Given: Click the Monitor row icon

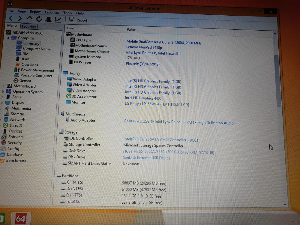Looking at the screenshot, I should click(68, 102).
